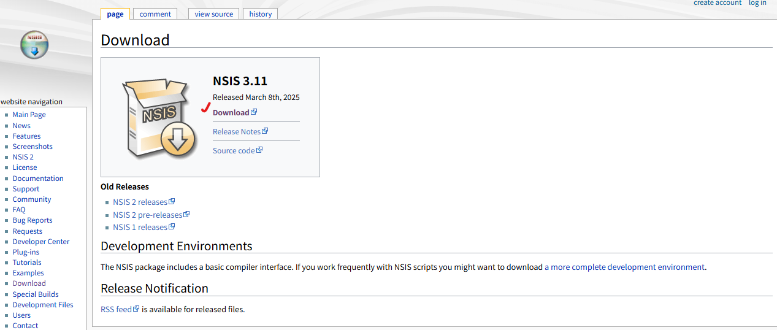
Task: Click the Release Notification heading
Action: (155, 288)
